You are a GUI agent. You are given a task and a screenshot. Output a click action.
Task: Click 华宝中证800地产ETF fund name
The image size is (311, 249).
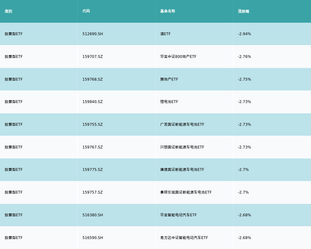[178, 57]
